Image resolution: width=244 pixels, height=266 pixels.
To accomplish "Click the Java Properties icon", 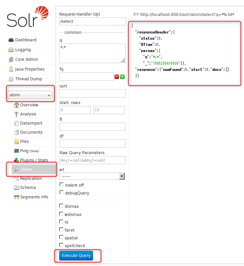I will 11,69.
